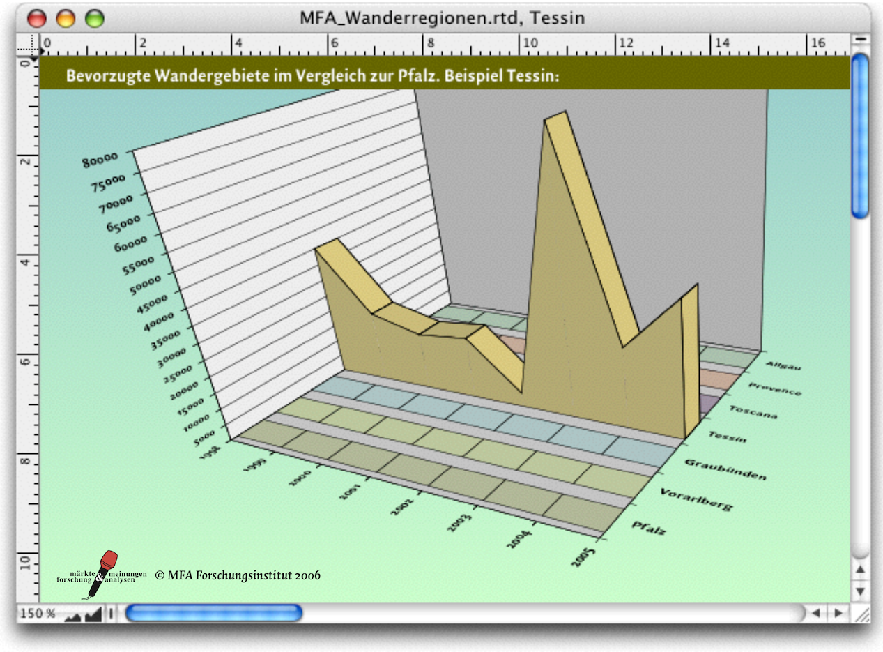The width and height of the screenshot is (883, 652).
Task: Click the blue horizontal scrollbar thumb
Action: click(x=213, y=614)
